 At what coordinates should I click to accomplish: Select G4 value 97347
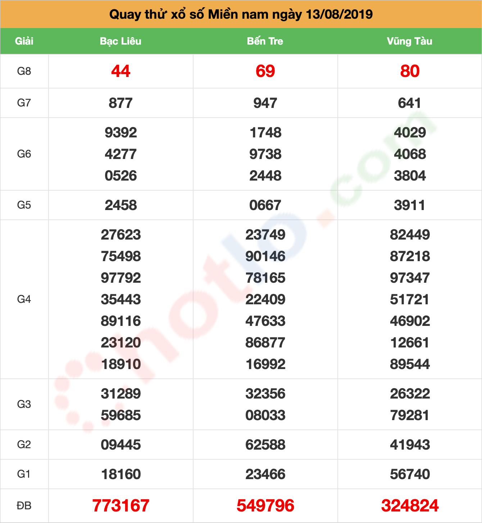[410, 278]
